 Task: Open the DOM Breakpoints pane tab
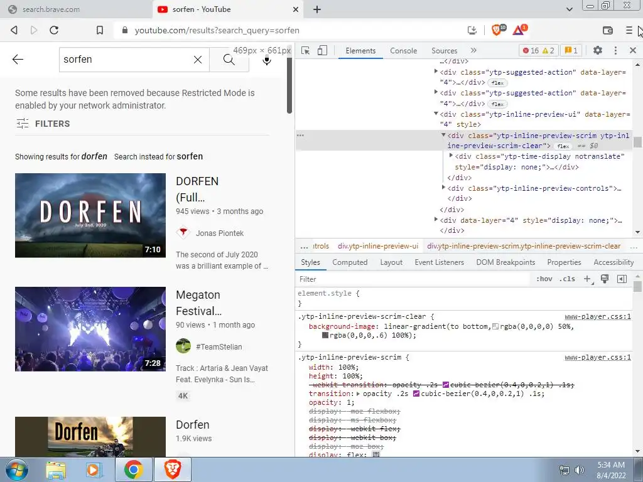coord(505,262)
